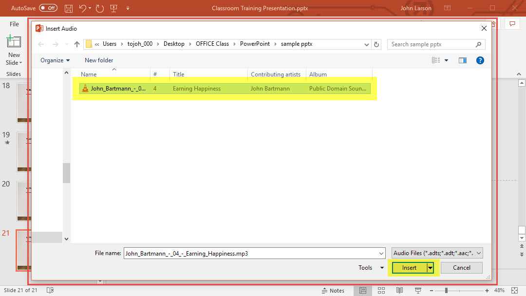Click the refresh icon beside address bar

pyautogui.click(x=376, y=44)
